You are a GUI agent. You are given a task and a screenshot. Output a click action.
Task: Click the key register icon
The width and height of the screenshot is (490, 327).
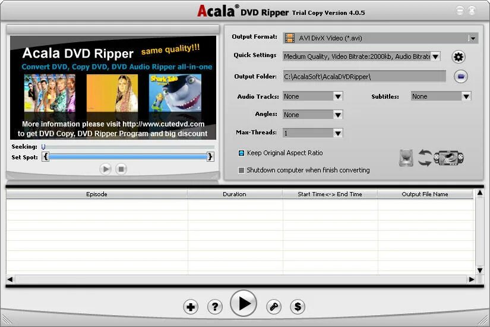[274, 307]
